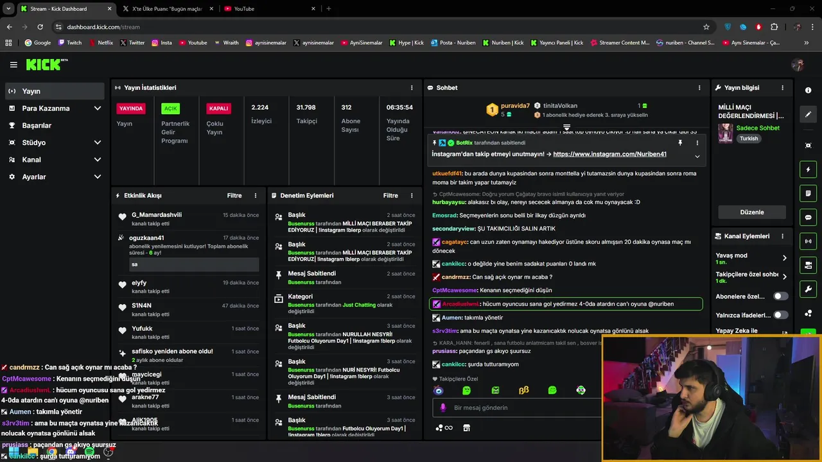Open the hamburger menu next to Kick logo
The image size is (822, 462).
pos(13,65)
